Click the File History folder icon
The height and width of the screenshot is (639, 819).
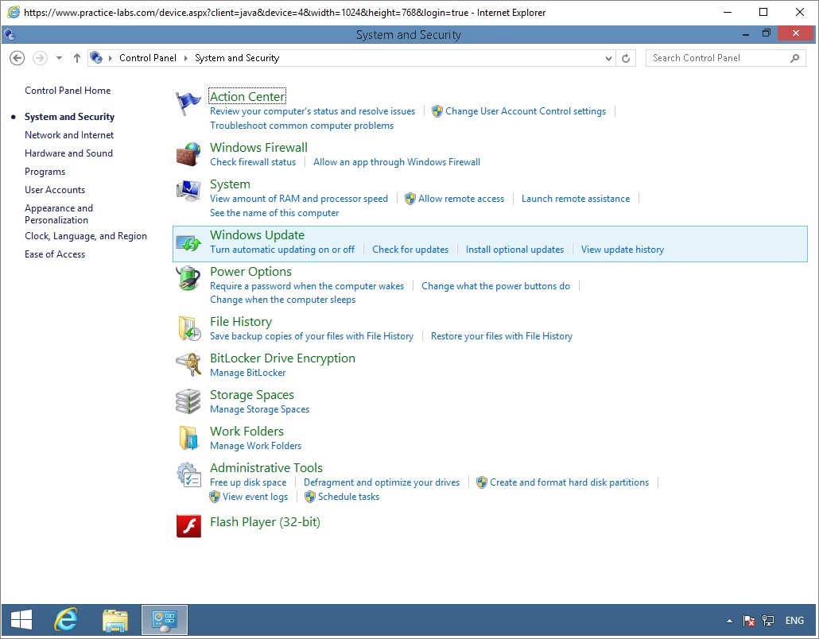click(188, 328)
